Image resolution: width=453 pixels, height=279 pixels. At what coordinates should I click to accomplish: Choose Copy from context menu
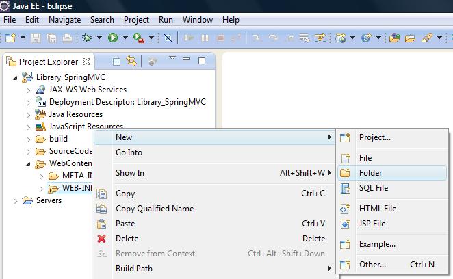coord(215,194)
